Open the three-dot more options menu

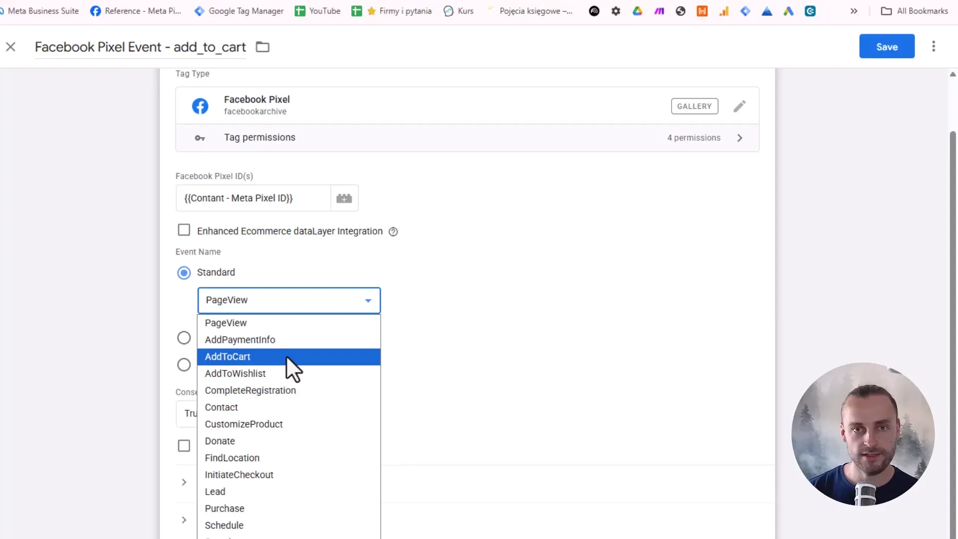coord(934,46)
